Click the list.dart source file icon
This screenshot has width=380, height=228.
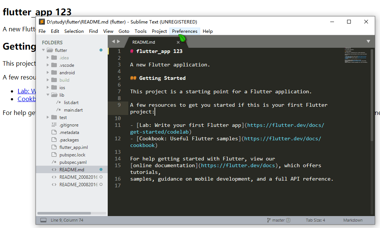pos(59,103)
